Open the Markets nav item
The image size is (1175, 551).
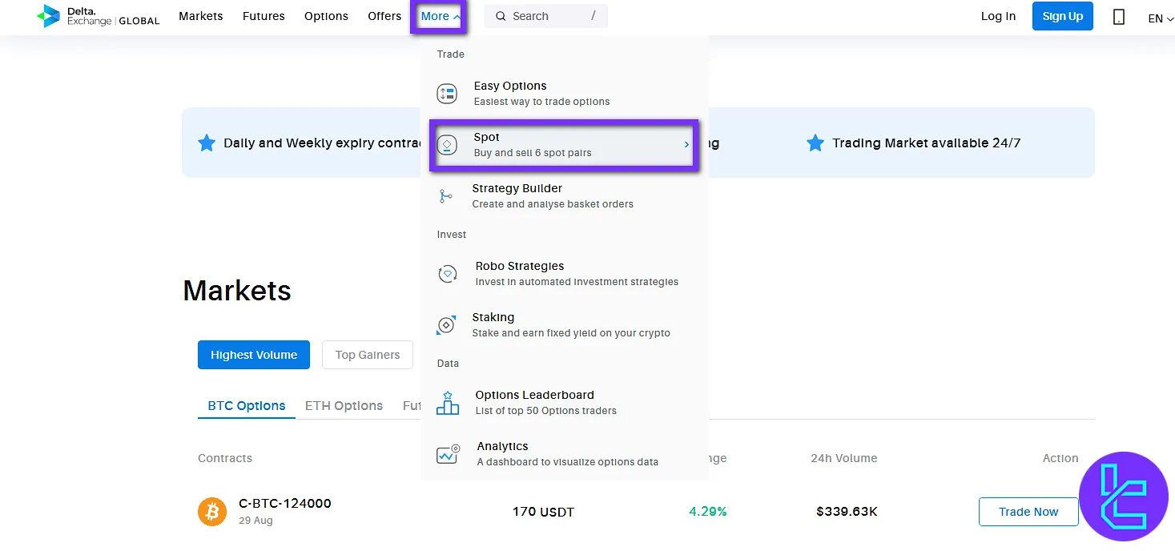click(201, 16)
